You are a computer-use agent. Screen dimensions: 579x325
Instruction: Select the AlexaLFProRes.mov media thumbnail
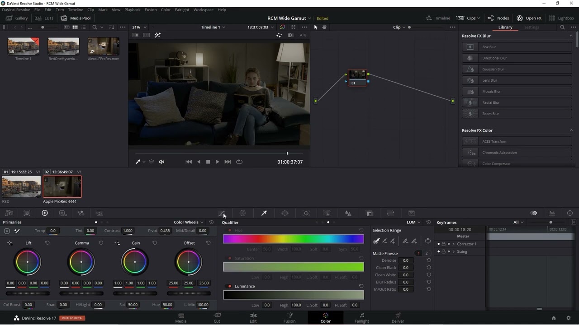coord(104,46)
